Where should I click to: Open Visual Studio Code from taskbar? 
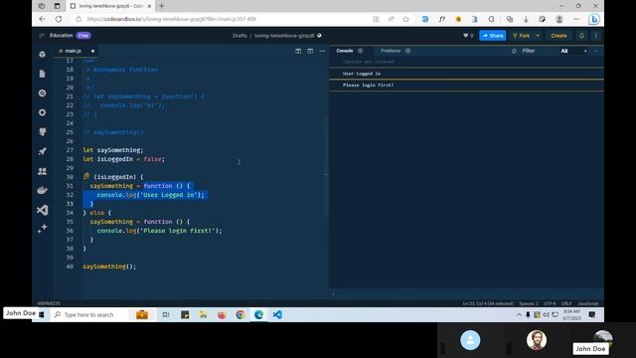(277, 314)
